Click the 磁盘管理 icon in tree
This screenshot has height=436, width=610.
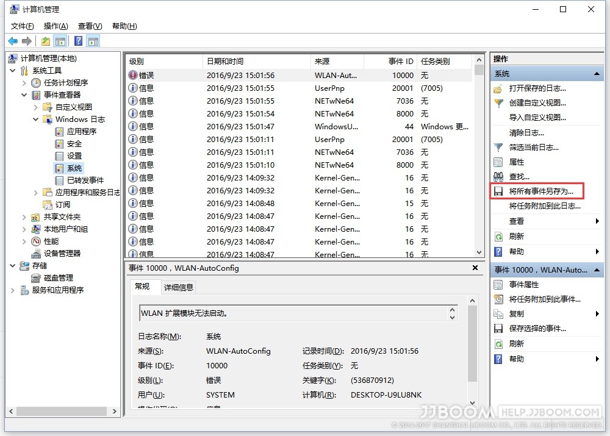tap(37, 277)
